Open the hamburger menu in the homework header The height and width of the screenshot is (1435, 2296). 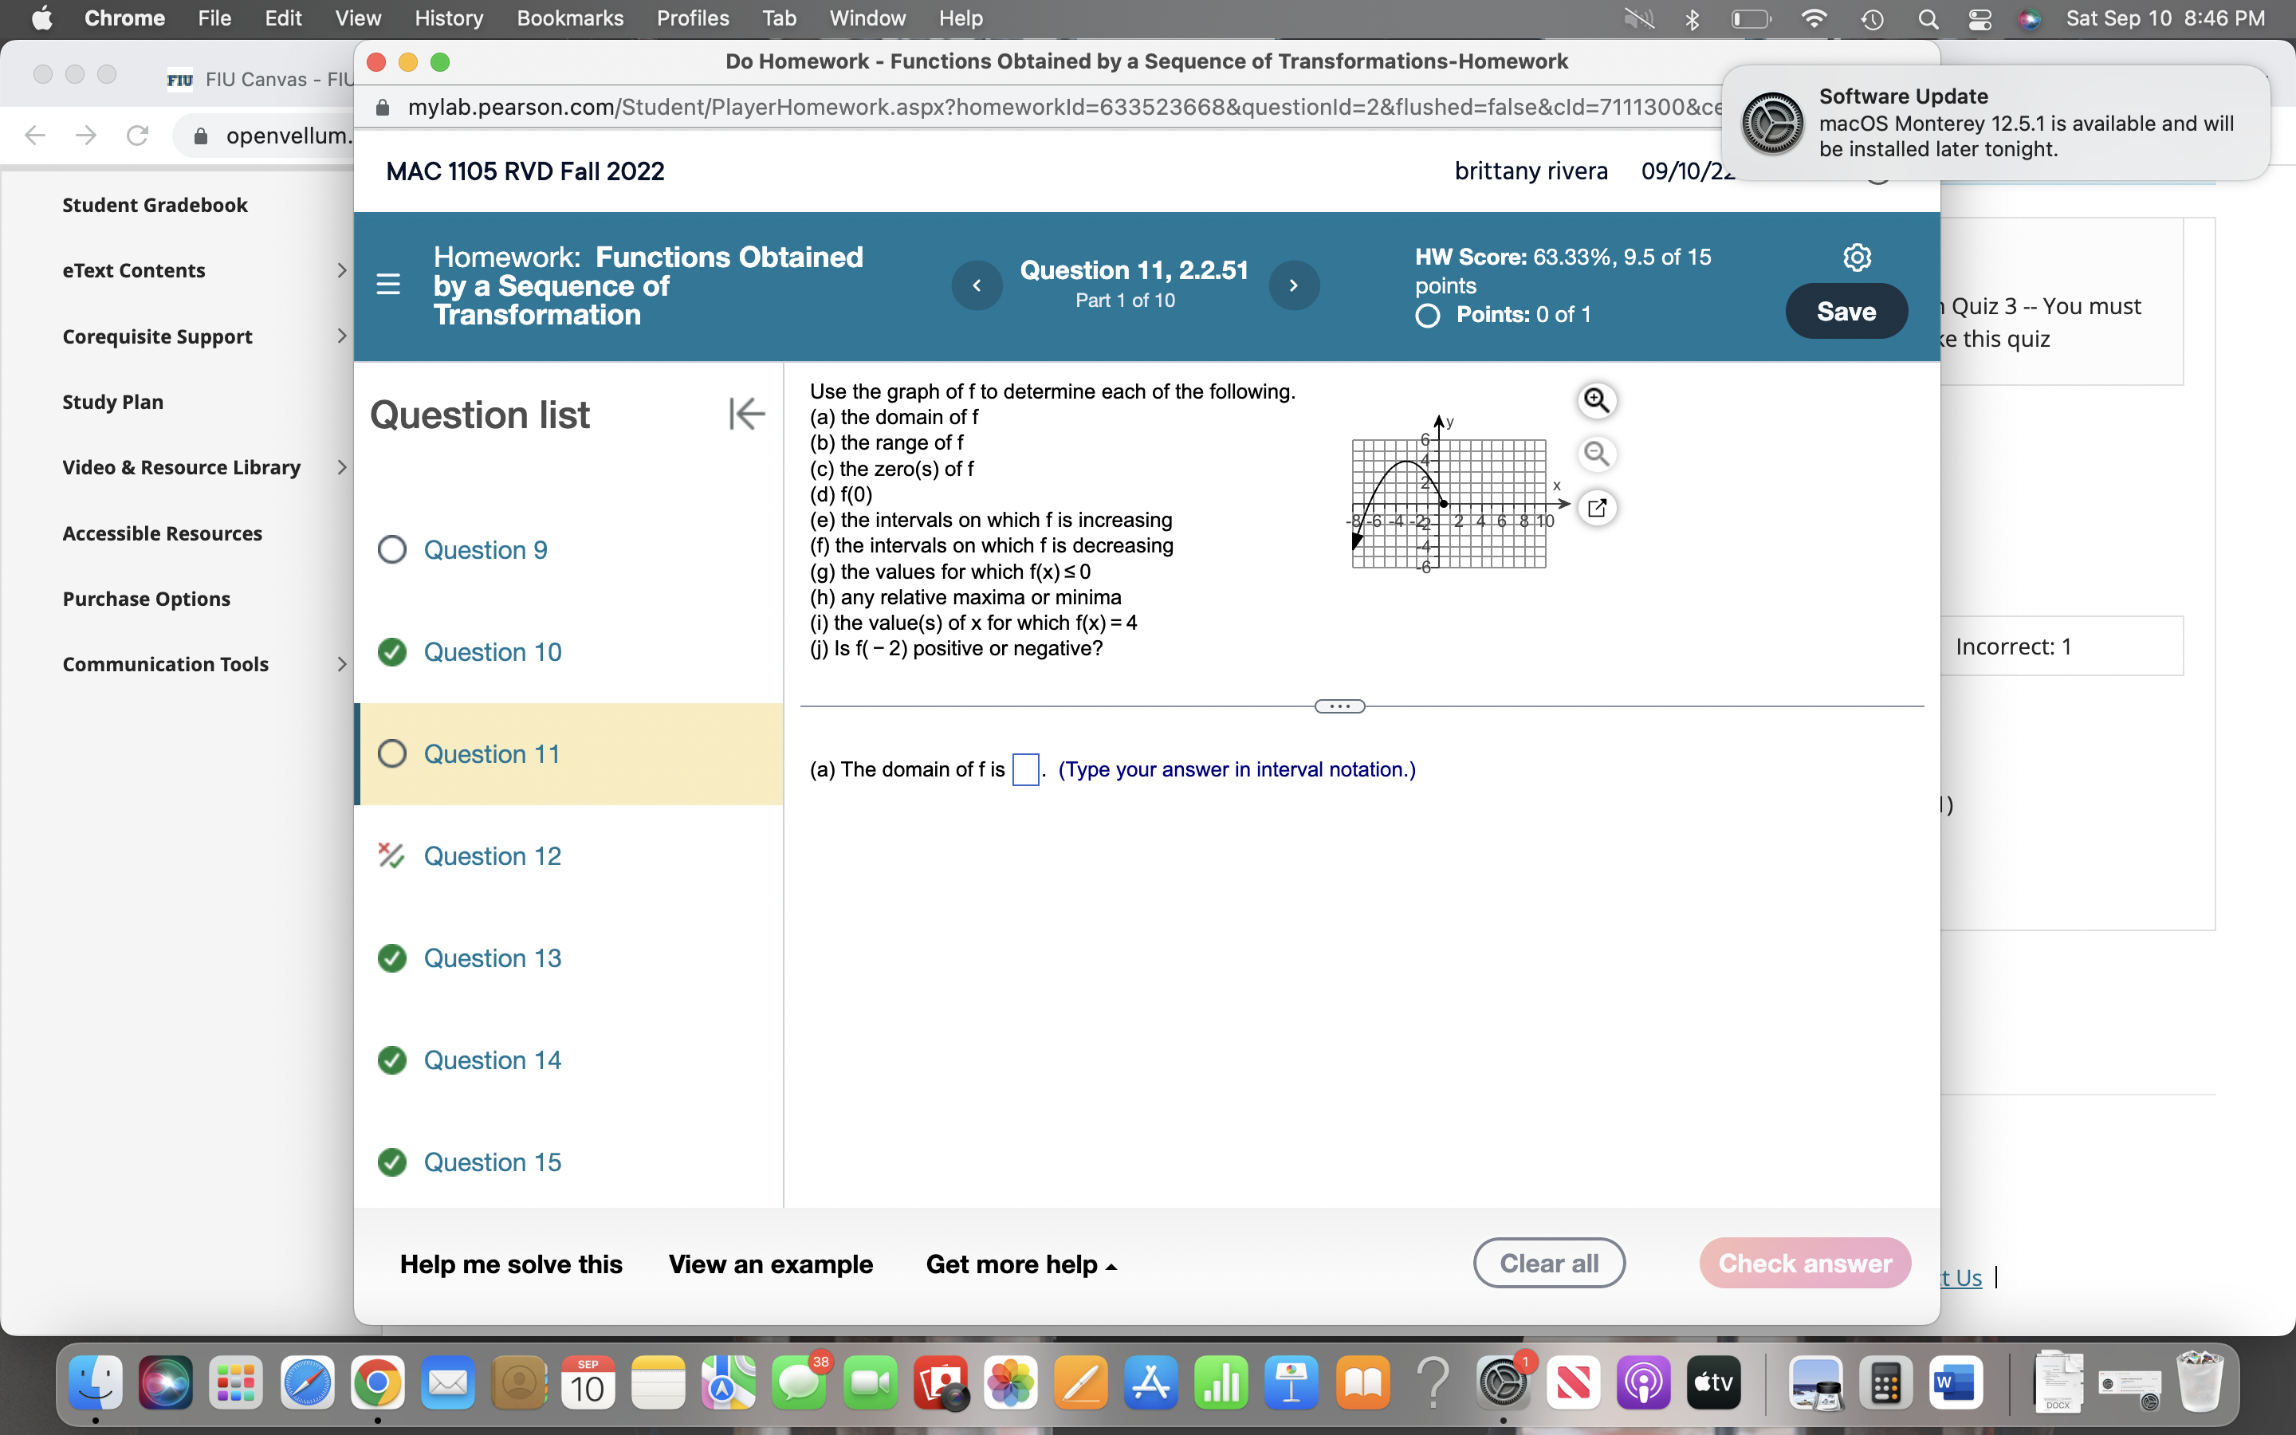pyautogui.click(x=388, y=284)
